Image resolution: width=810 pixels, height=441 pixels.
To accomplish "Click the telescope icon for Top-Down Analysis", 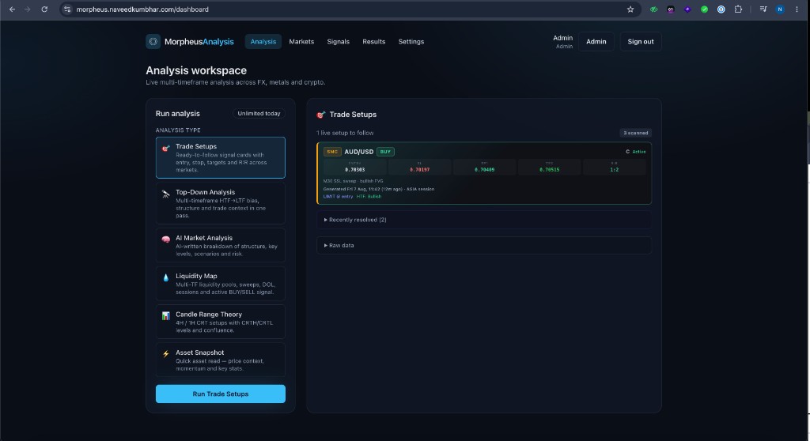I will click(x=166, y=194).
